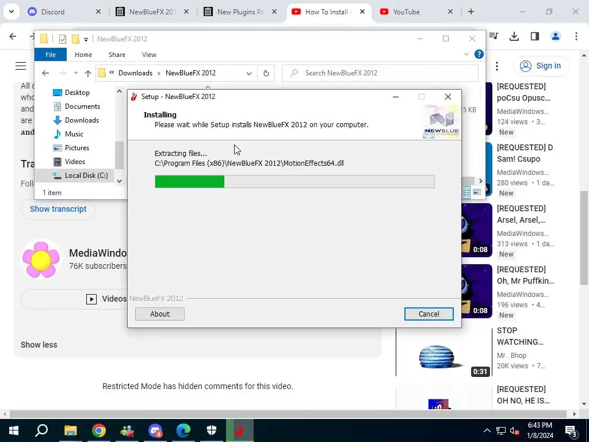This screenshot has width=589, height=442.
Task: Go back in Chrome browser
Action: [13, 36]
